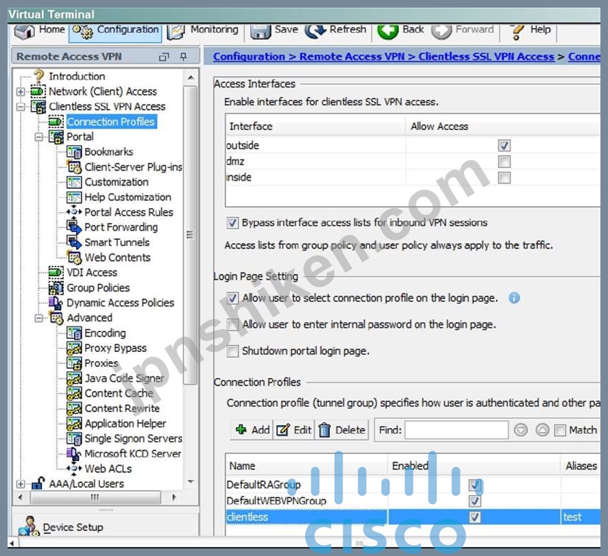The height and width of the screenshot is (556, 608).
Task: Click the tree panel vertical scrollbar
Action: (x=190, y=235)
